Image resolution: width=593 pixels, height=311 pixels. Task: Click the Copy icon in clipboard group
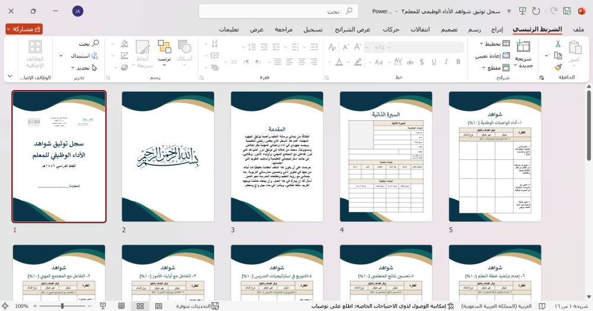[558, 56]
